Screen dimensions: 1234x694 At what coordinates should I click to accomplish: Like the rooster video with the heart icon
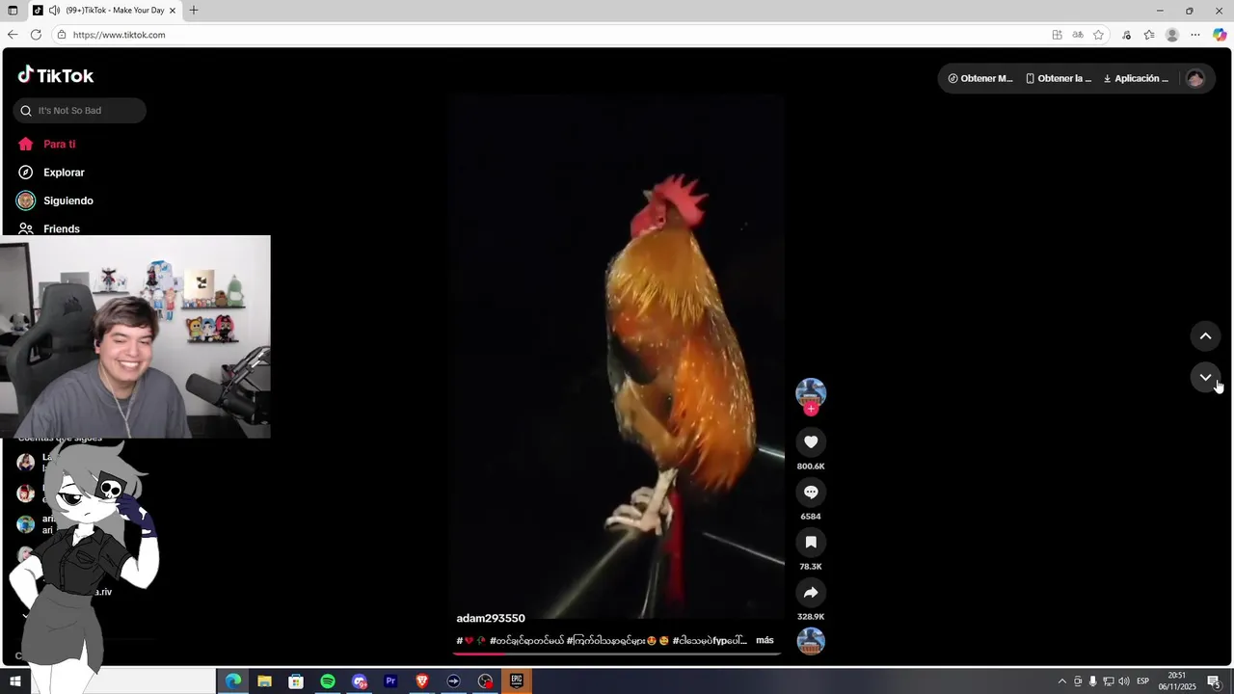tap(811, 441)
